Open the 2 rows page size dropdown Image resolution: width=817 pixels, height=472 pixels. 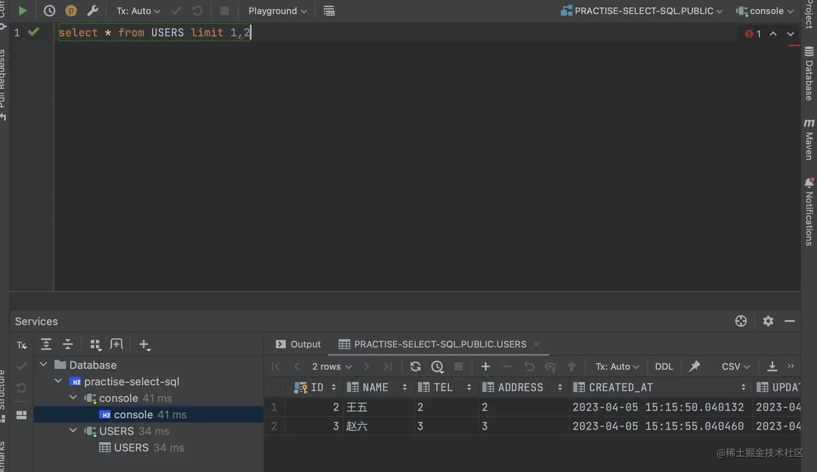coord(332,367)
